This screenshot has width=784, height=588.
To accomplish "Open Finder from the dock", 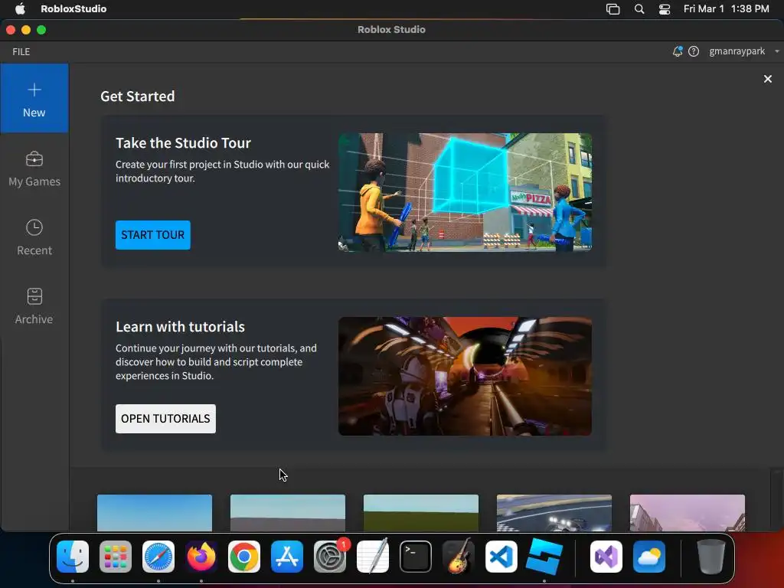I will (73, 557).
